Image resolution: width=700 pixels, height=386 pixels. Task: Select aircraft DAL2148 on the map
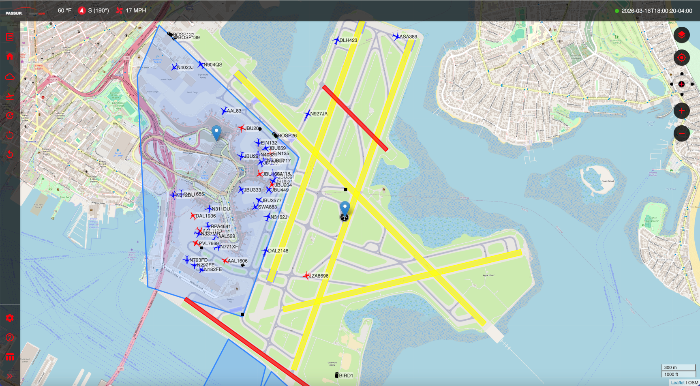(x=265, y=251)
